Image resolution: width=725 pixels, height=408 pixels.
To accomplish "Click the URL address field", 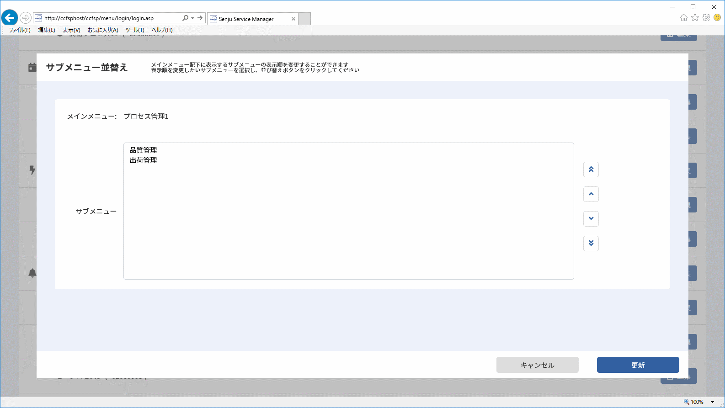I will pyautogui.click(x=107, y=18).
